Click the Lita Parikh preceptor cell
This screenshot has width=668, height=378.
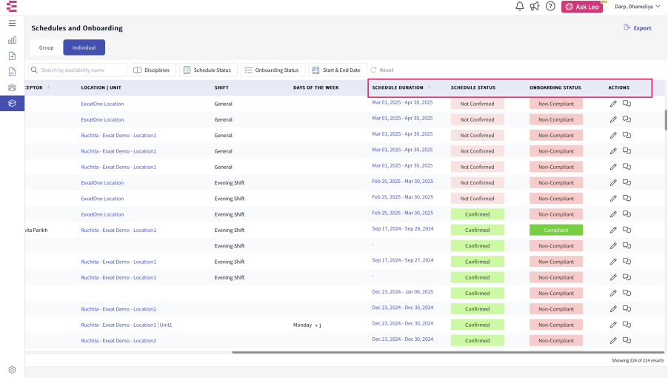pos(36,230)
